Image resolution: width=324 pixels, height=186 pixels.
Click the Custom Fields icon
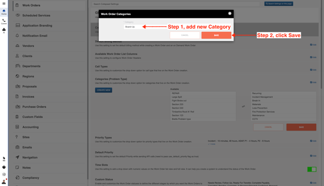pos(17,116)
